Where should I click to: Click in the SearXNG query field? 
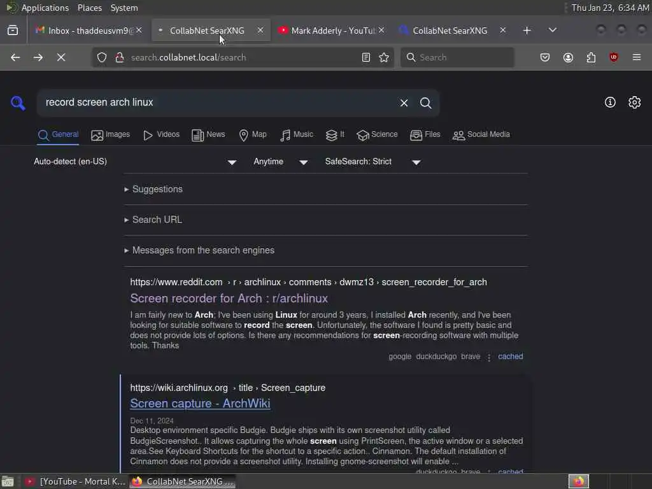click(216, 103)
